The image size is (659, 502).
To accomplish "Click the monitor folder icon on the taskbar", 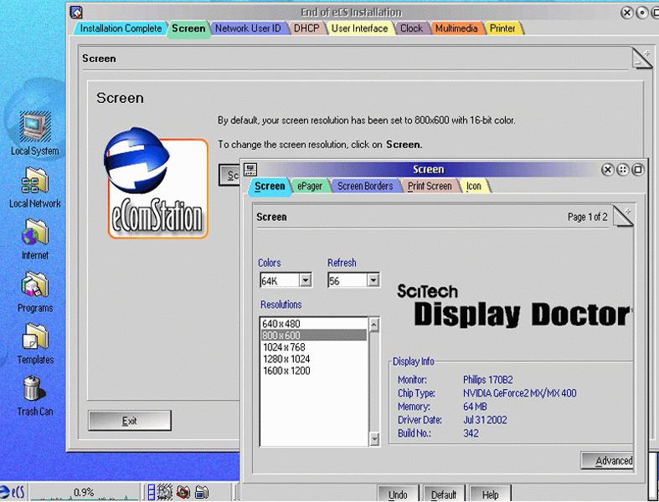I will point(202,492).
